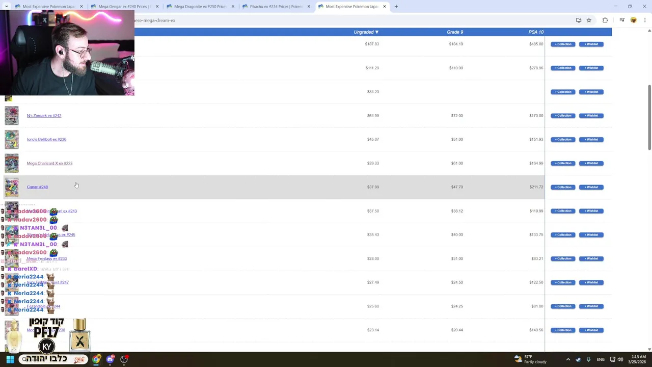Add Mega Froslass ex to Collection
Image resolution: width=652 pixels, height=367 pixels.
pyautogui.click(x=563, y=258)
